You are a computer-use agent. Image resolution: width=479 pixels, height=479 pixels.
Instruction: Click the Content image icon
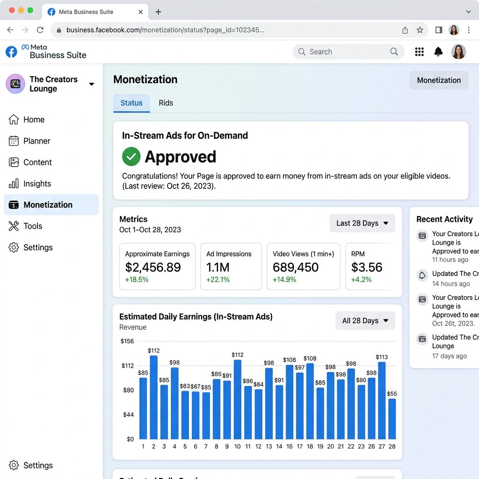pos(14,162)
